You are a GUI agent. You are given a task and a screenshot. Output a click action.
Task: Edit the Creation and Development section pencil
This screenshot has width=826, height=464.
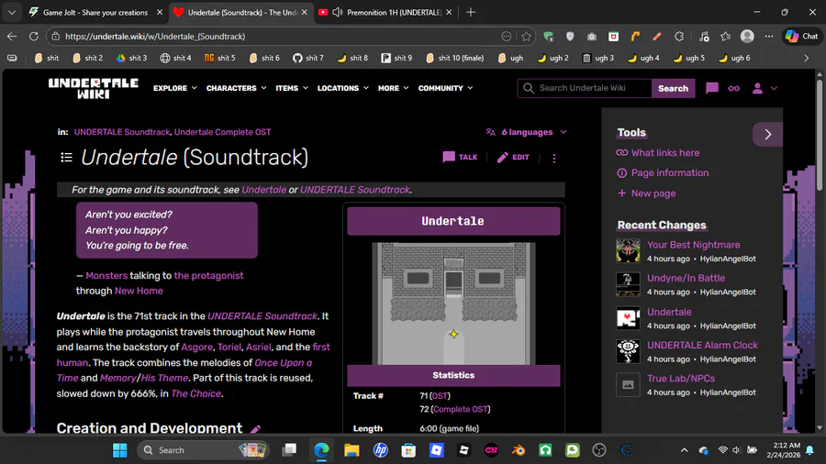tap(255, 429)
